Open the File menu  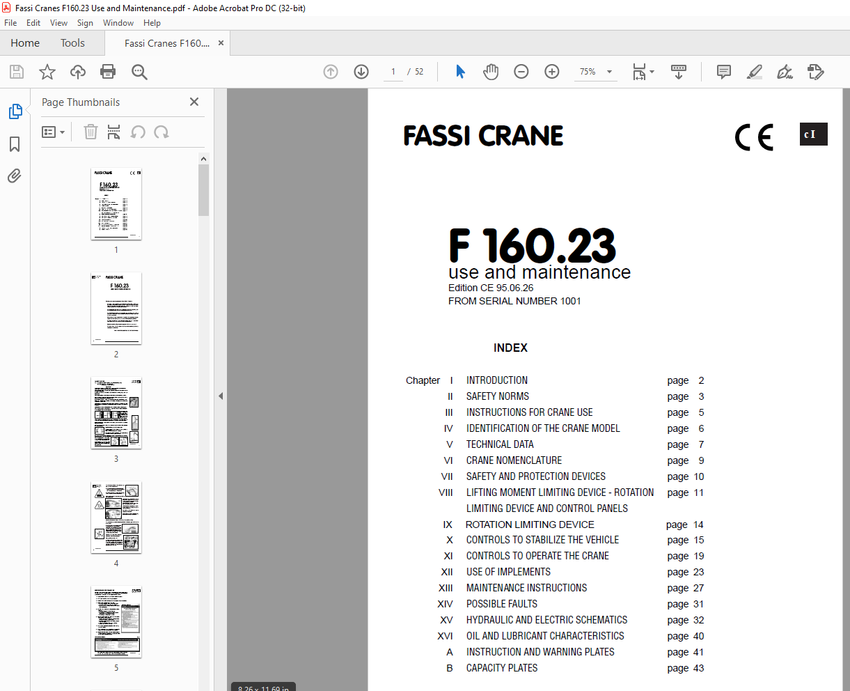point(10,23)
